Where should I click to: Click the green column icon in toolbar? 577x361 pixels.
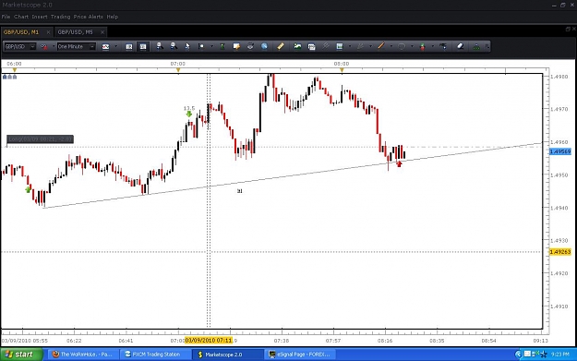pos(222,46)
